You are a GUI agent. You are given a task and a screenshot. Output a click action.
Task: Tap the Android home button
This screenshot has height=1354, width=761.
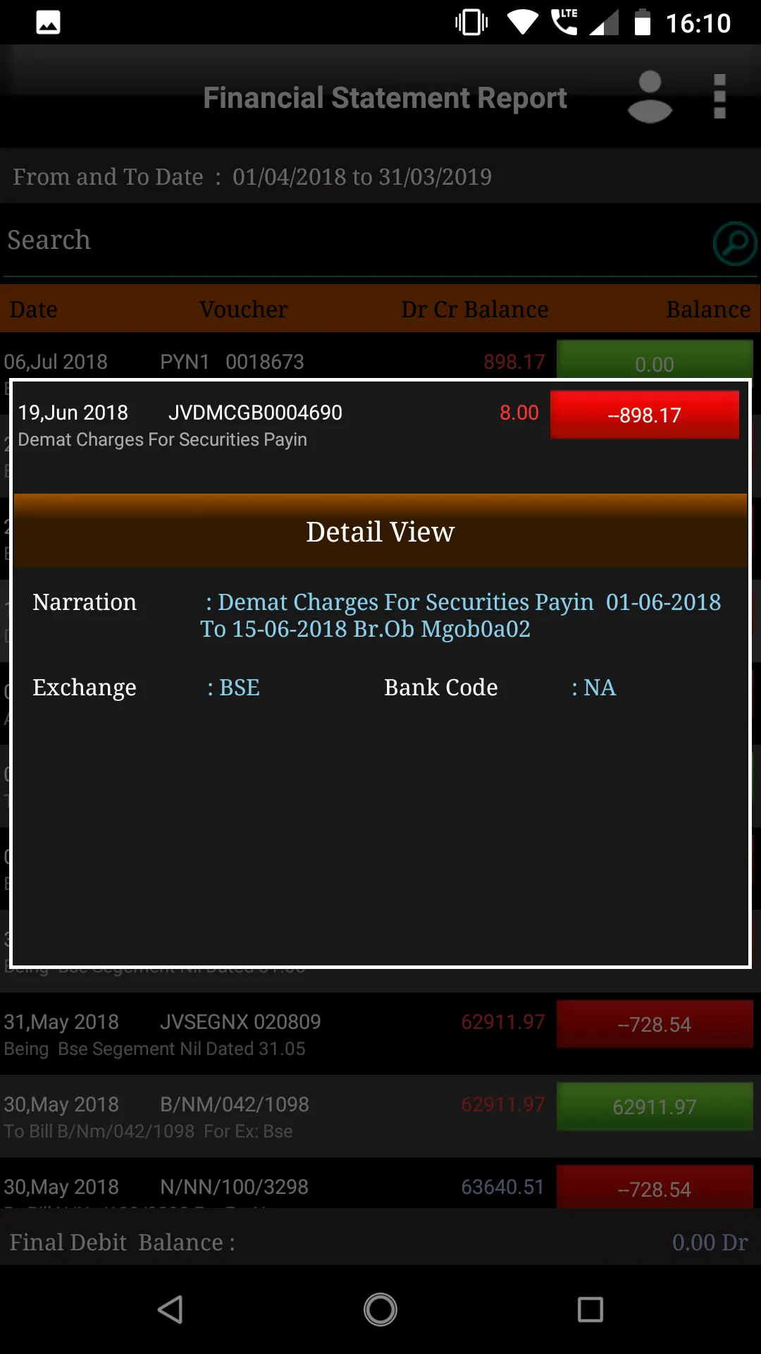[x=380, y=1310]
